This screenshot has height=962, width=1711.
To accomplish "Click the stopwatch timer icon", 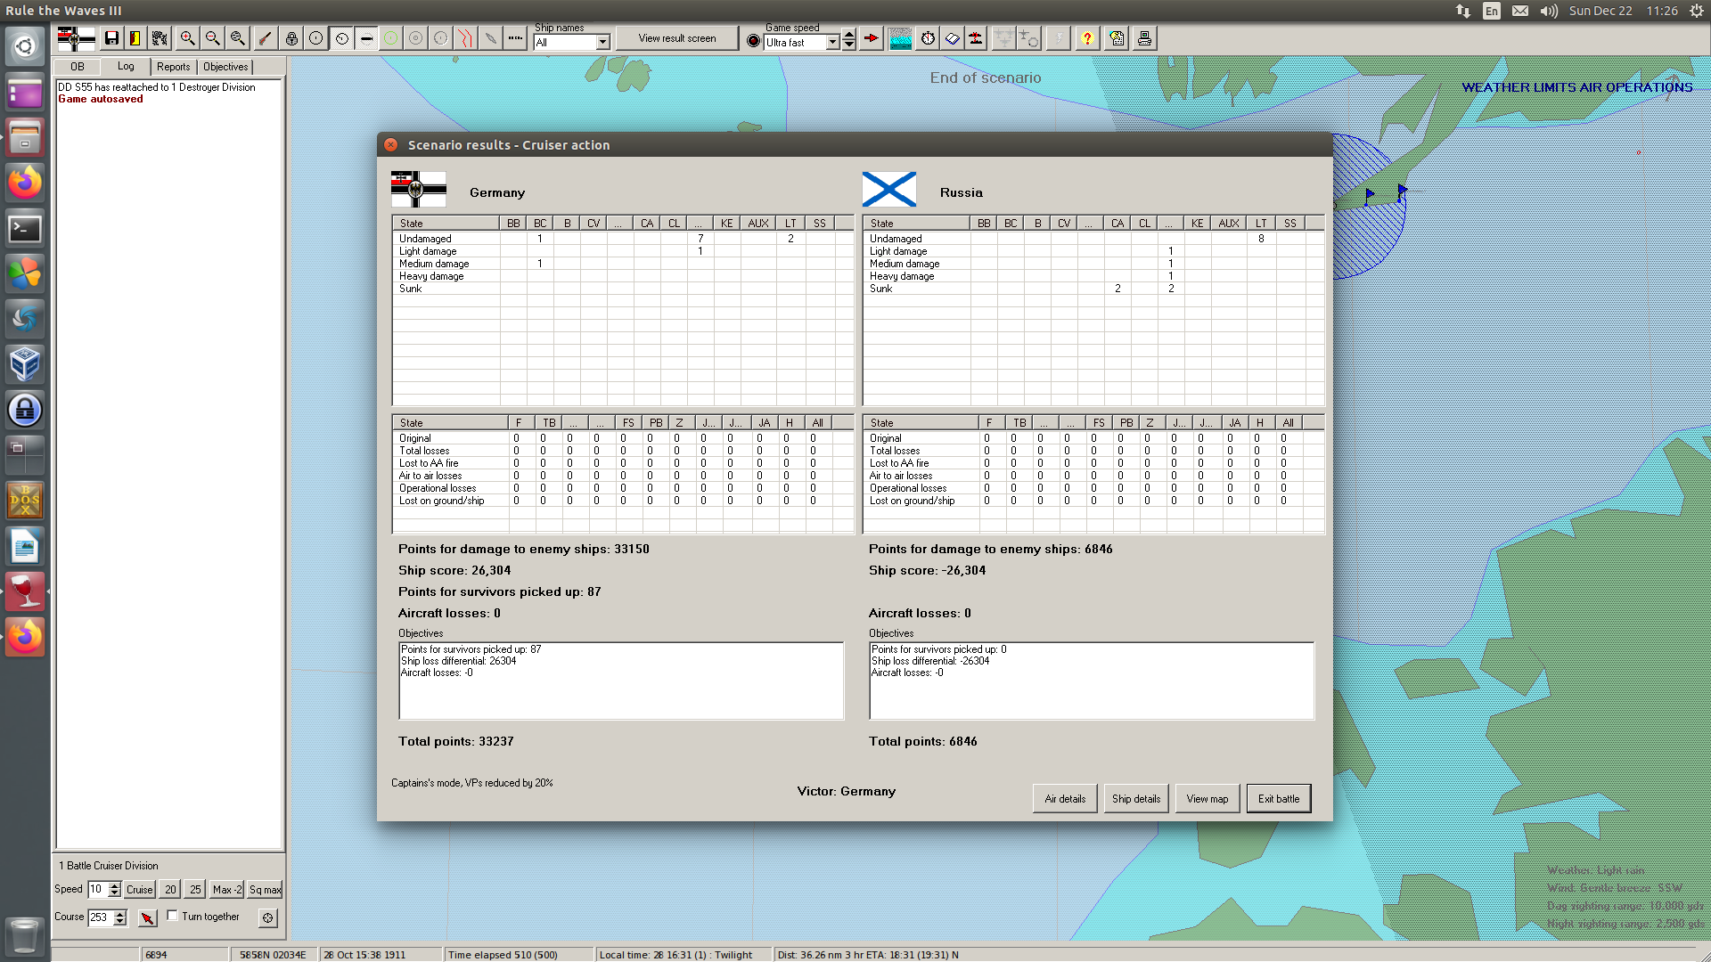I will pos(929,38).
